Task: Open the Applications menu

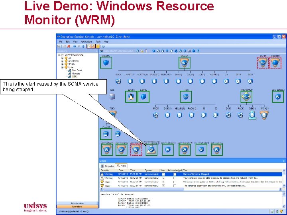Action: pos(86,41)
